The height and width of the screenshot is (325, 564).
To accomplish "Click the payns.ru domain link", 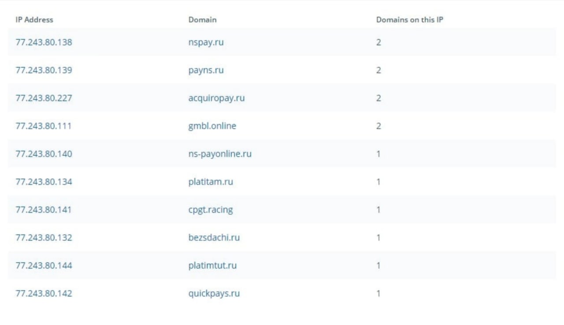I will tap(206, 71).
